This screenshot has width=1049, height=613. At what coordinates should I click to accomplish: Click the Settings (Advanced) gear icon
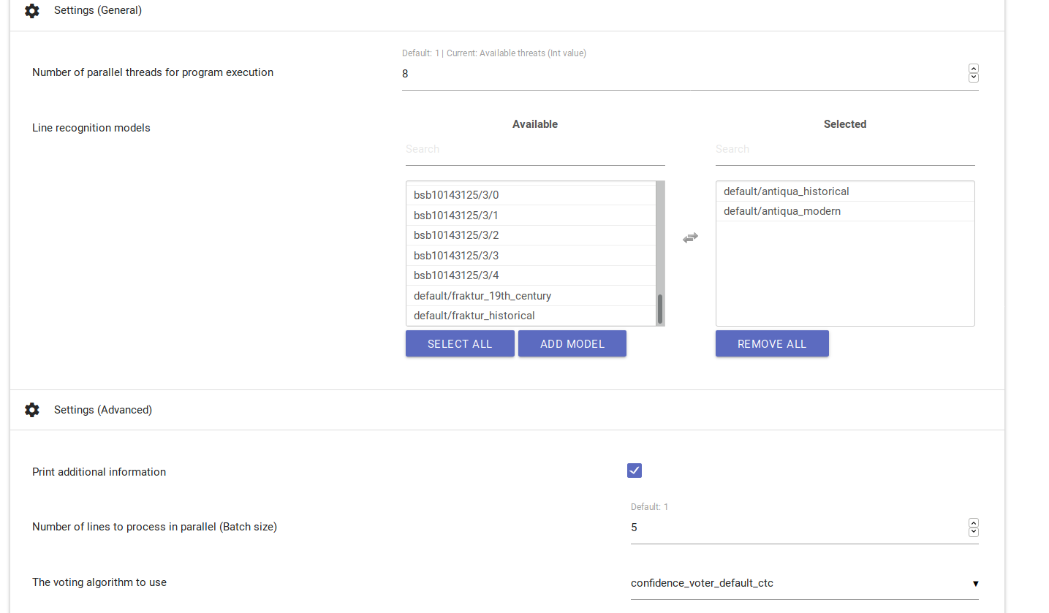[x=32, y=410]
